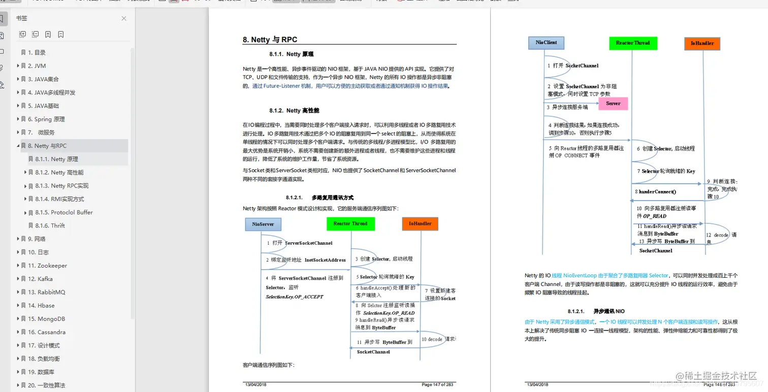The width and height of the screenshot is (768, 392).
Task: Expand the 4. JAVA多线程并发 bookmark
Action: coord(18,92)
